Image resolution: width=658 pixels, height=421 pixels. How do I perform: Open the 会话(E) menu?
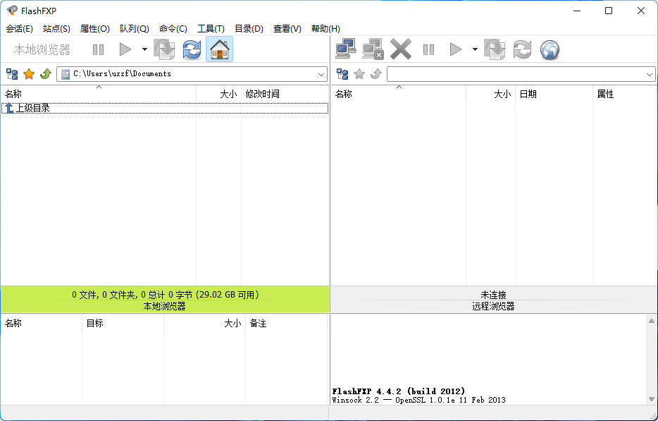[19, 29]
